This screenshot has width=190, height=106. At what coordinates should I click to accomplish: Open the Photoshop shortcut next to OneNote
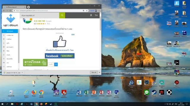pos(116,94)
